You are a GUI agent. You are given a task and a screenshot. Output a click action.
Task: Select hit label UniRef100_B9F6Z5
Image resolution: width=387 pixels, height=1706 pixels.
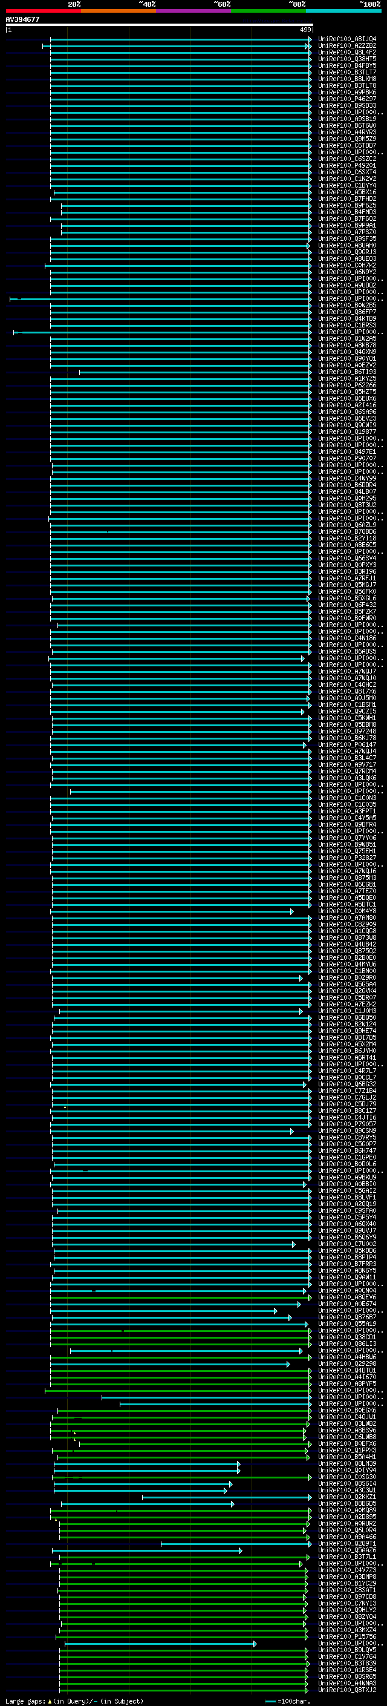click(x=346, y=205)
